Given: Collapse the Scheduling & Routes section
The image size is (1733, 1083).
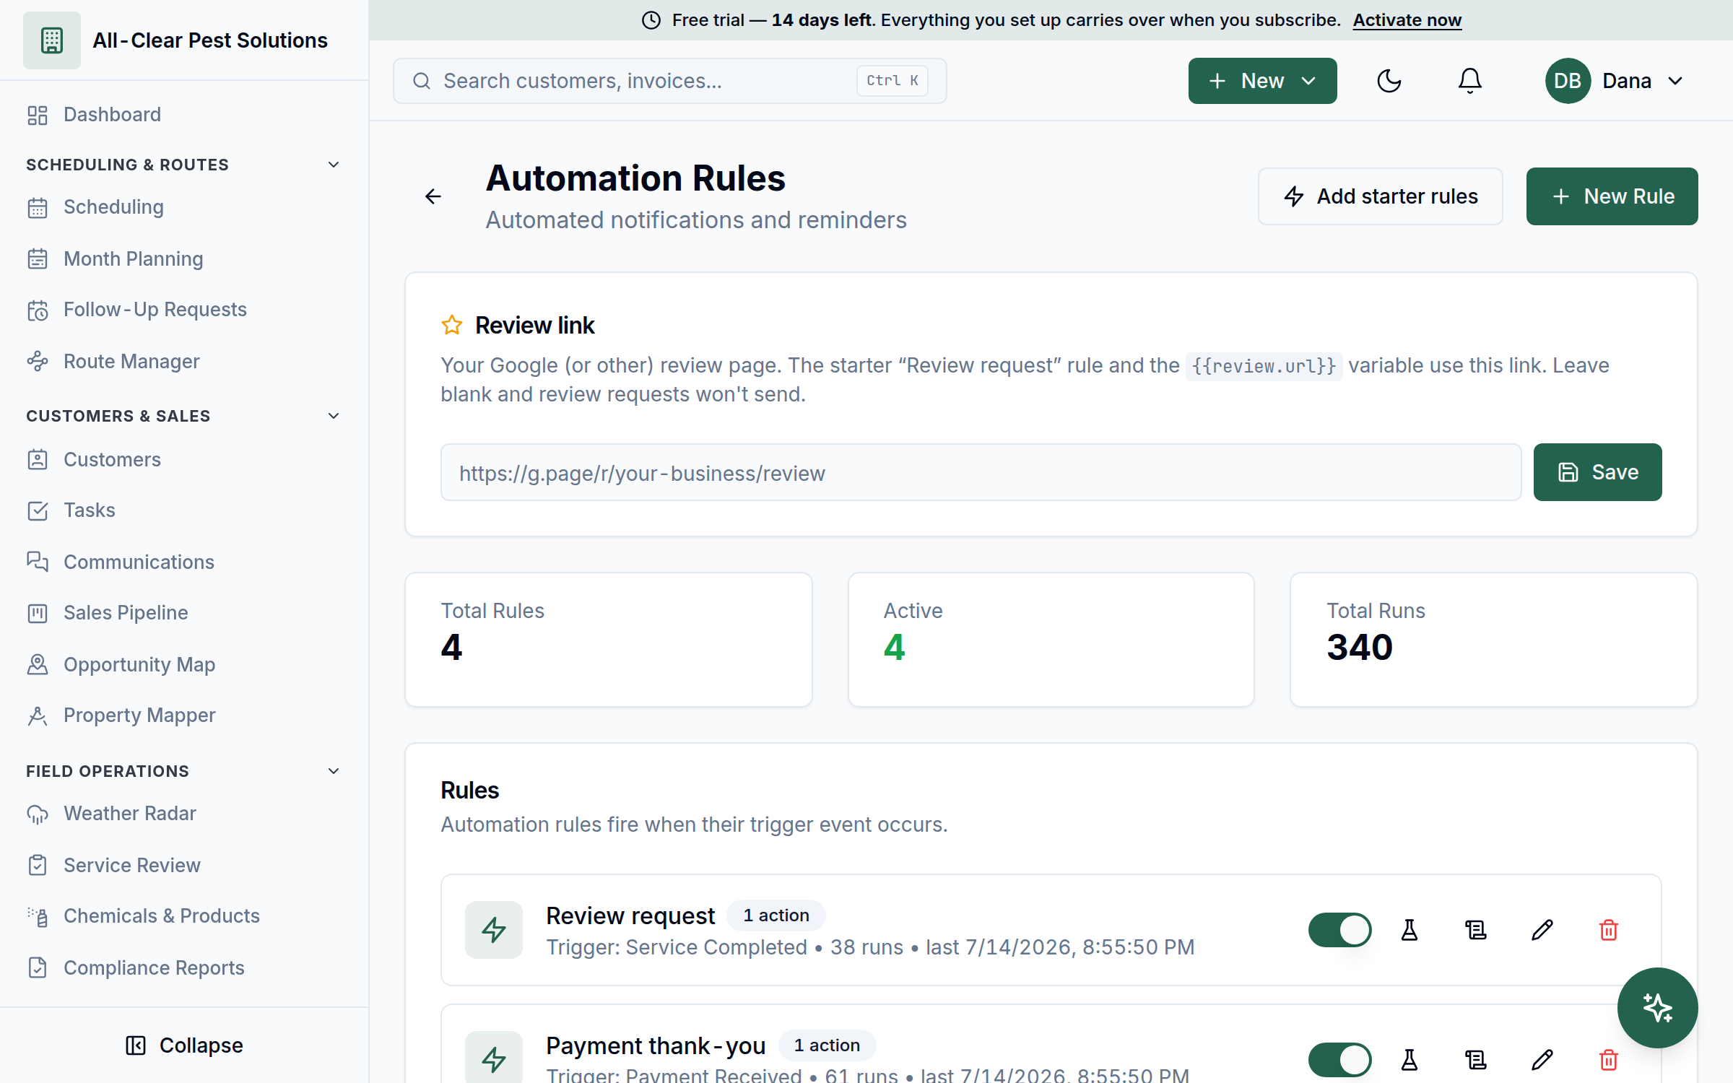Looking at the screenshot, I should [334, 165].
